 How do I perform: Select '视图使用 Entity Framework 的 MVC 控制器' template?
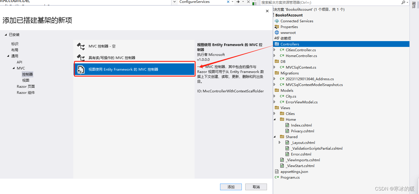pyautogui.click(x=134, y=69)
